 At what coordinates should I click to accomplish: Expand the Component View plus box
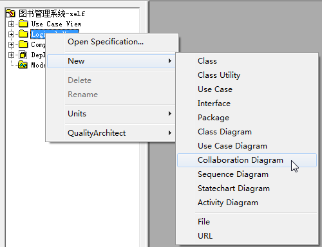11,44
